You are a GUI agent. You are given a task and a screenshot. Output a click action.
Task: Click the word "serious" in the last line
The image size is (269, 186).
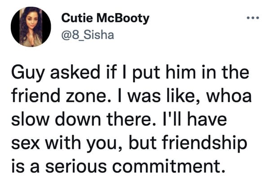(x=76, y=166)
